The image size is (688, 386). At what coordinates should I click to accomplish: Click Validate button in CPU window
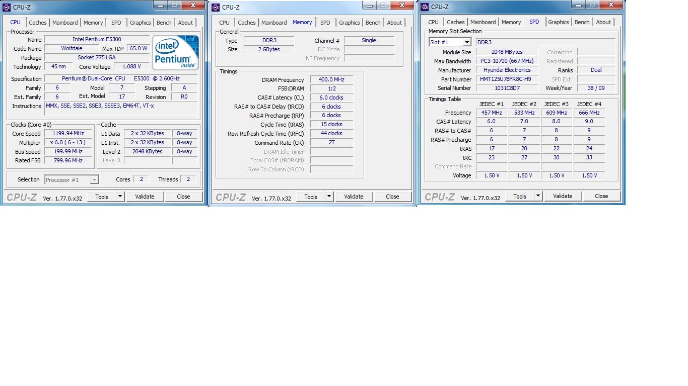tap(145, 197)
